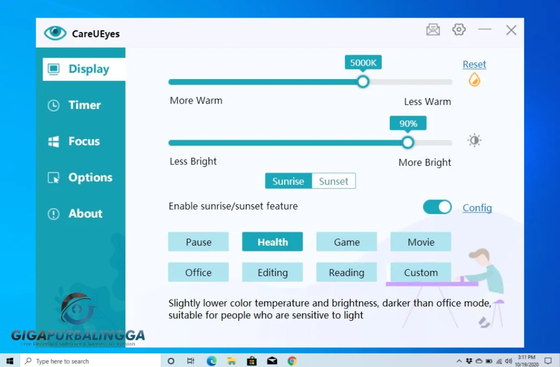
Task: Choose the Pause mode button
Action: point(198,242)
